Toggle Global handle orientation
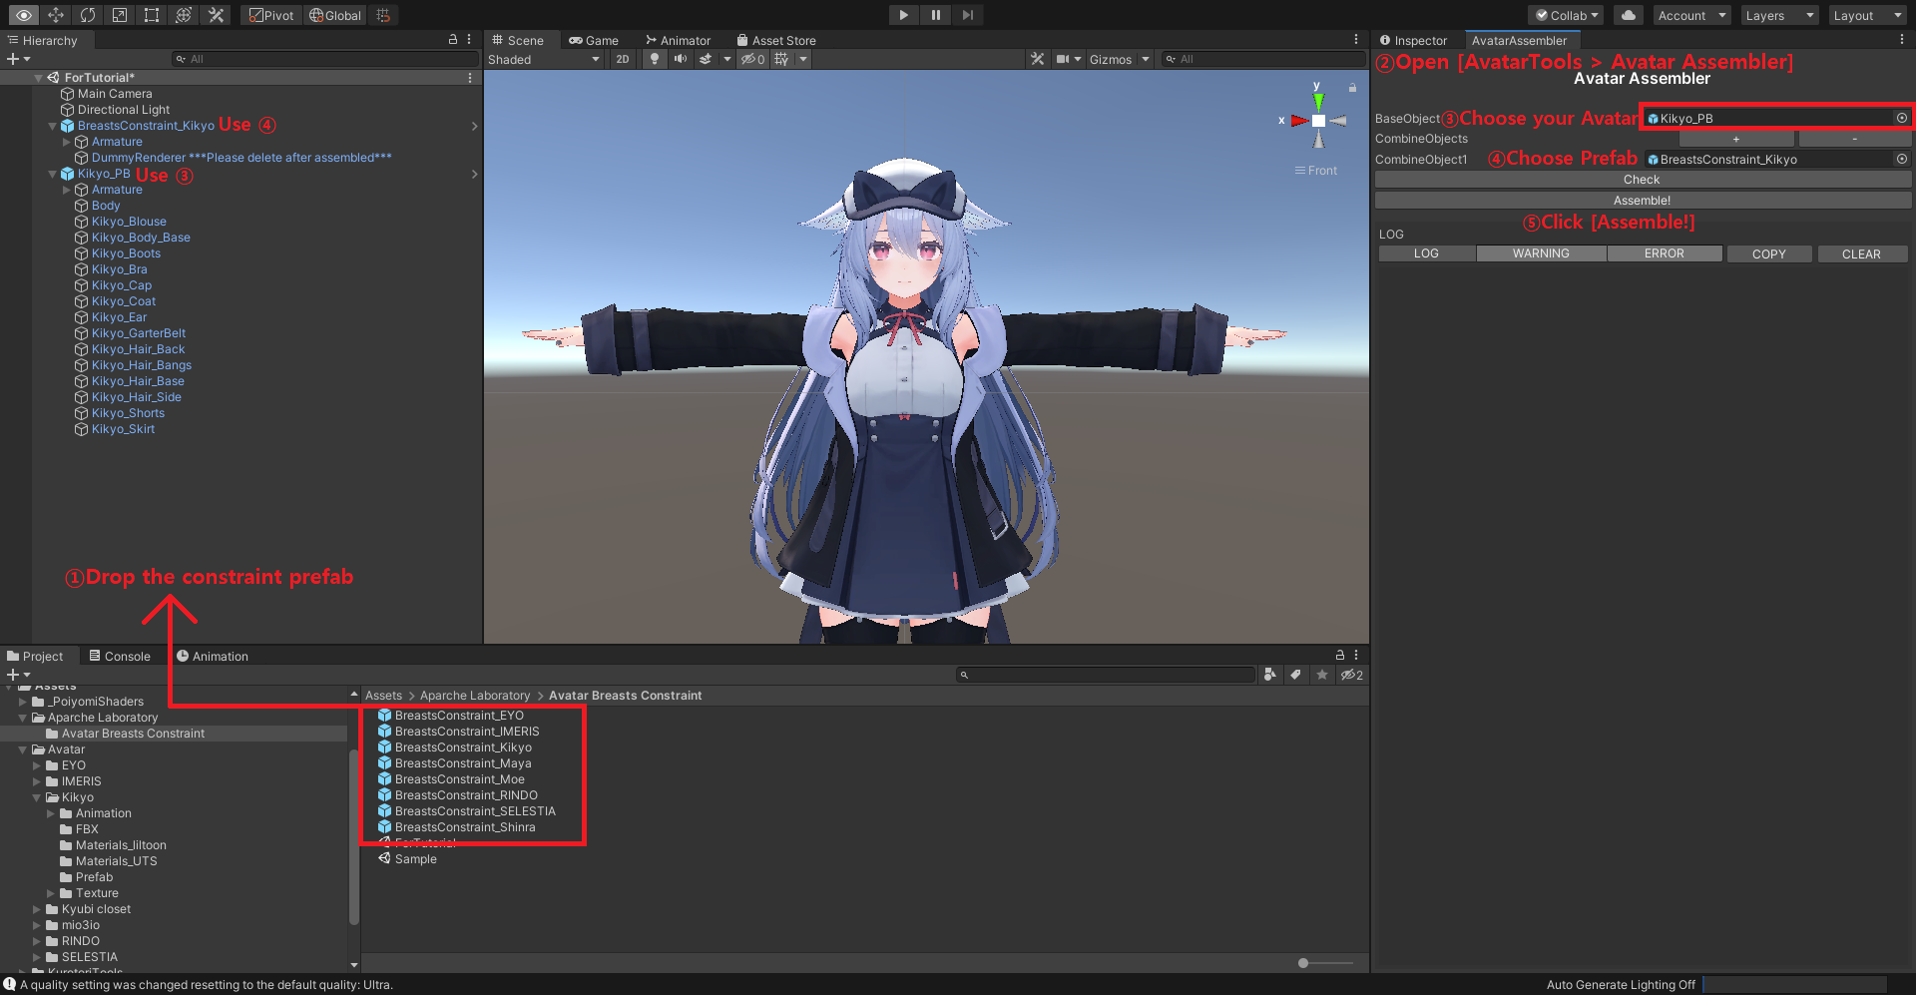 point(335,15)
